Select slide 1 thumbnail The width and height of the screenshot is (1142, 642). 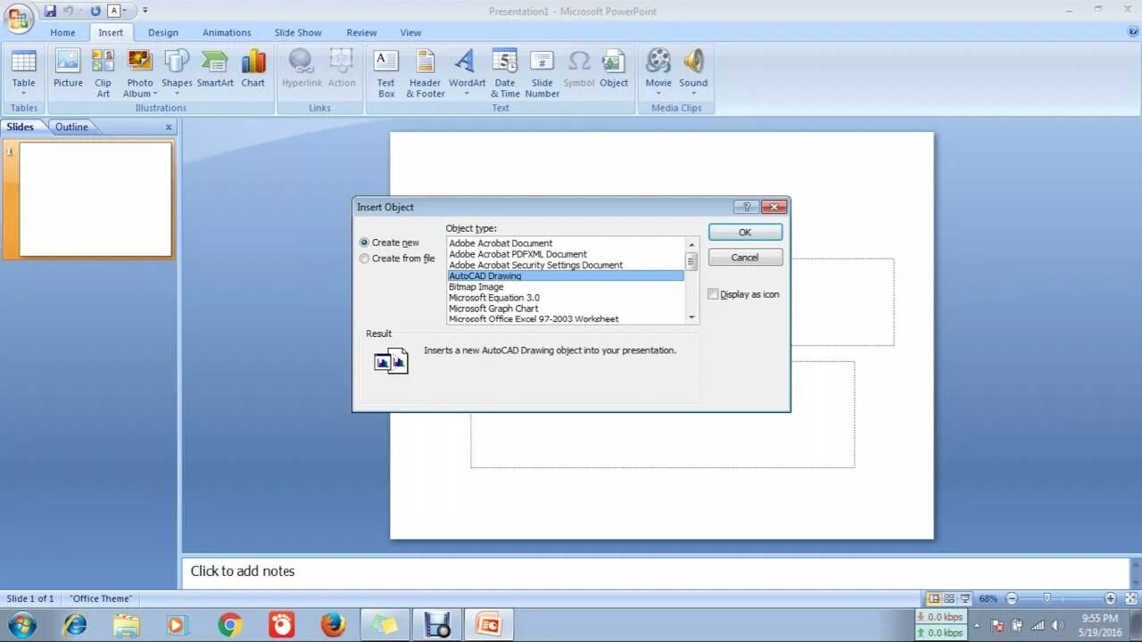pos(95,200)
